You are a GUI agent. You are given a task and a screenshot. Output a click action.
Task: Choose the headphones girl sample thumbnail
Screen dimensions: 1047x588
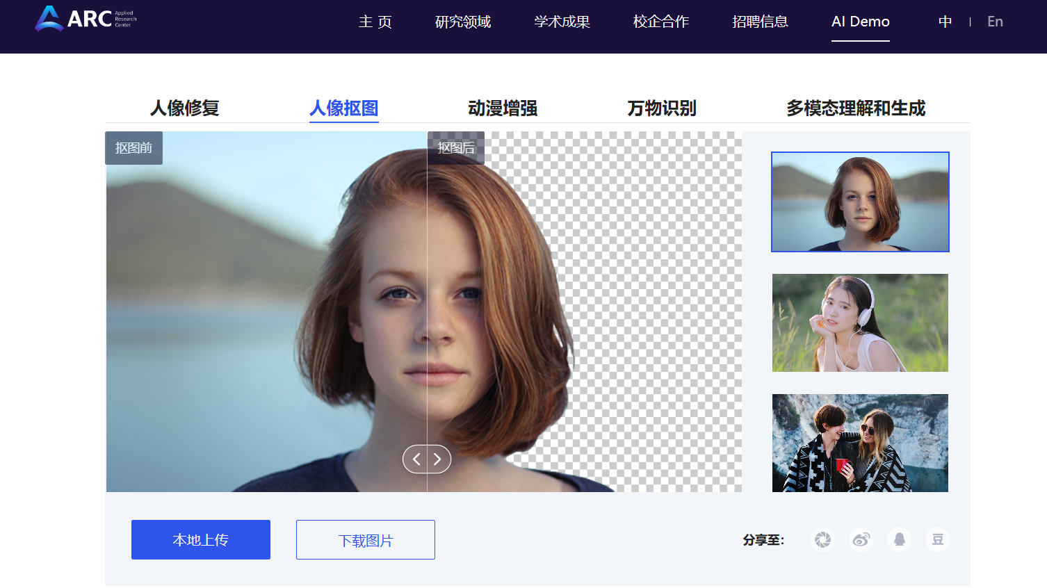860,322
